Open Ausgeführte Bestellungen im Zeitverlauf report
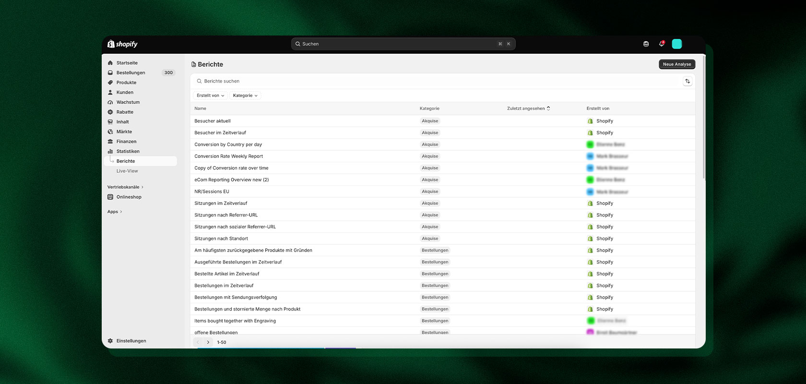This screenshot has height=384, width=806. tap(238, 262)
